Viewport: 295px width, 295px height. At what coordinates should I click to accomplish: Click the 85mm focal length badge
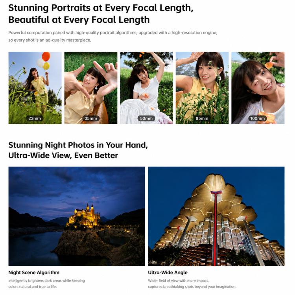[x=202, y=118]
